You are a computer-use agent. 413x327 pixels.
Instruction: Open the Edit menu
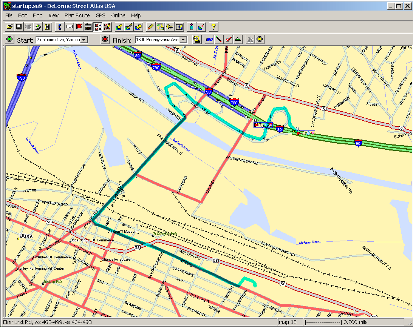[x=22, y=15]
